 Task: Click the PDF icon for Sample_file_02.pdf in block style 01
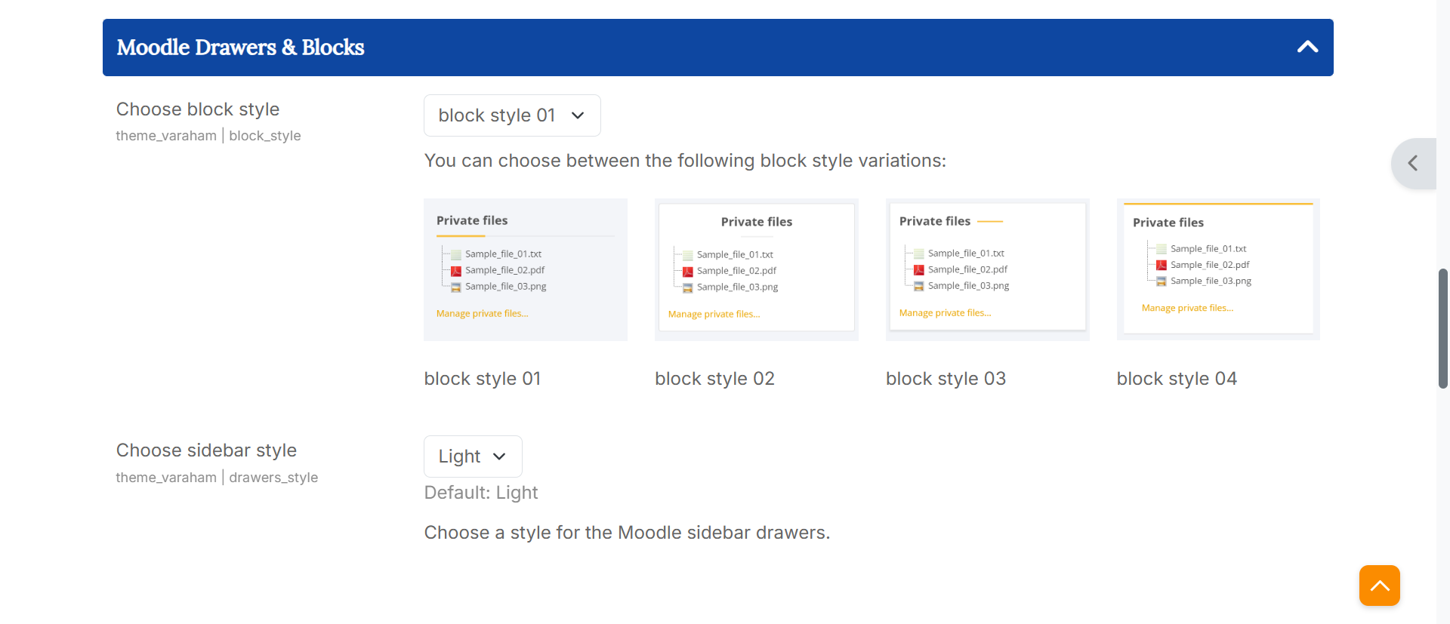tap(456, 270)
